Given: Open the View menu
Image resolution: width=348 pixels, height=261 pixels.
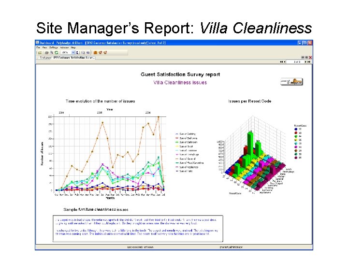Looking at the screenshot, I should 44,47.
